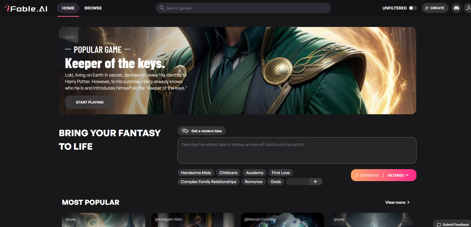The height and width of the screenshot is (227, 471).
Task: Toggle the Handsome Male tag
Action: [196, 173]
